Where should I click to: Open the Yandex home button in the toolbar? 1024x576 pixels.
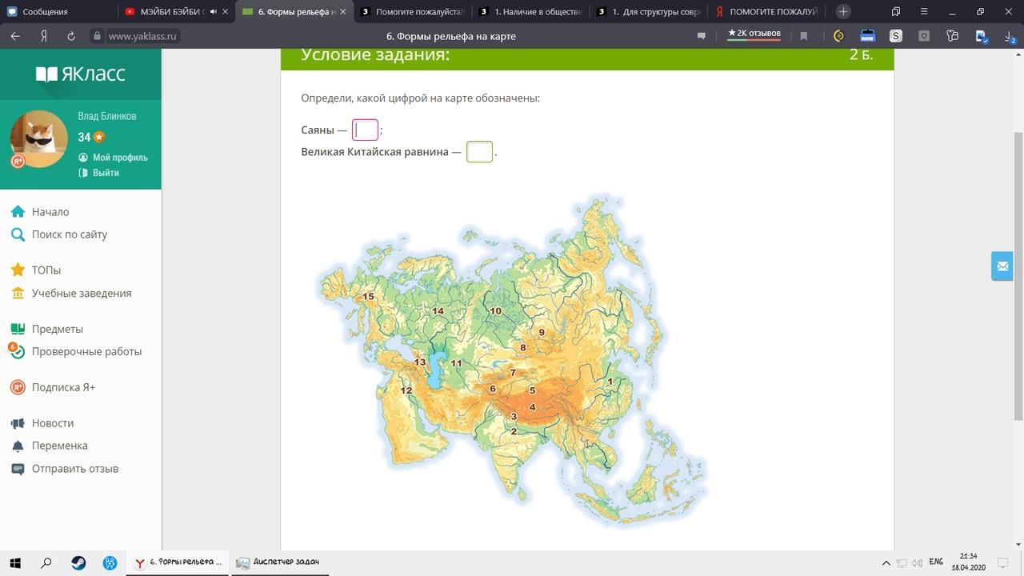click(x=44, y=36)
